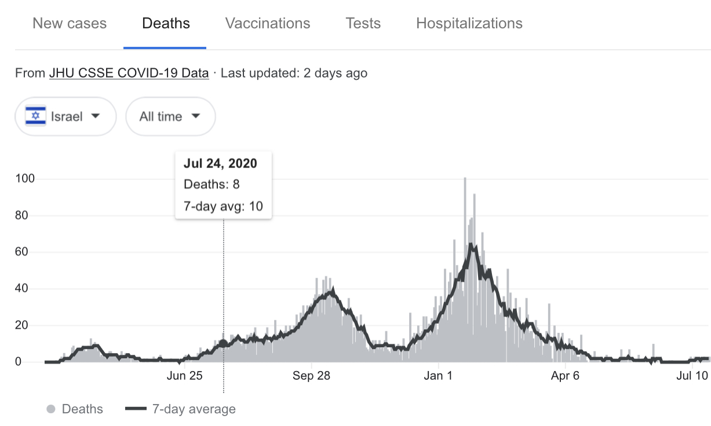
Task: Expand the All time range dropdown arrow
Action: pos(196,116)
